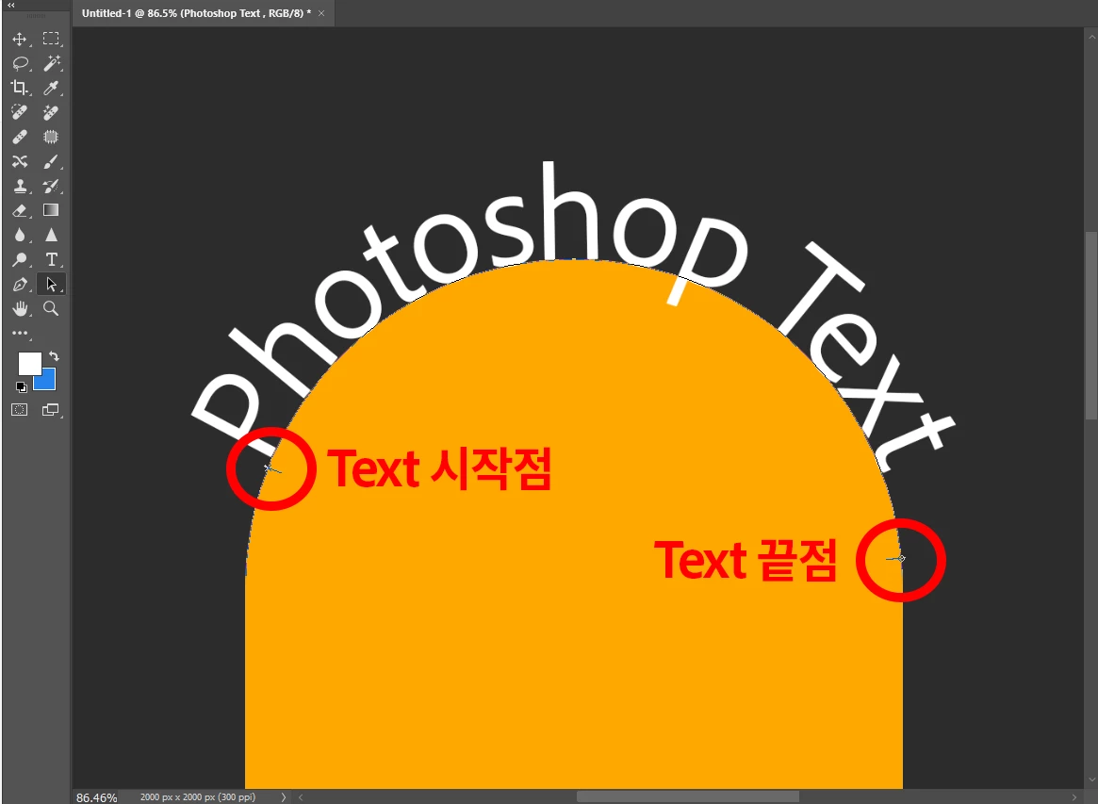Image resolution: width=1098 pixels, height=804 pixels.
Task: Change the screen mode
Action: [50, 410]
